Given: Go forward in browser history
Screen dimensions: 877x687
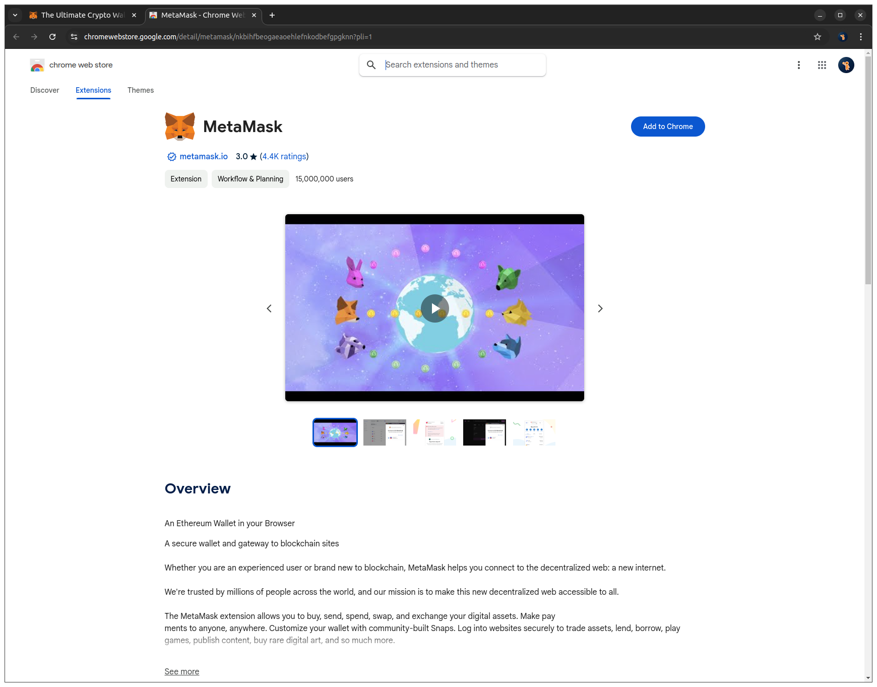Looking at the screenshot, I should click(x=34, y=37).
